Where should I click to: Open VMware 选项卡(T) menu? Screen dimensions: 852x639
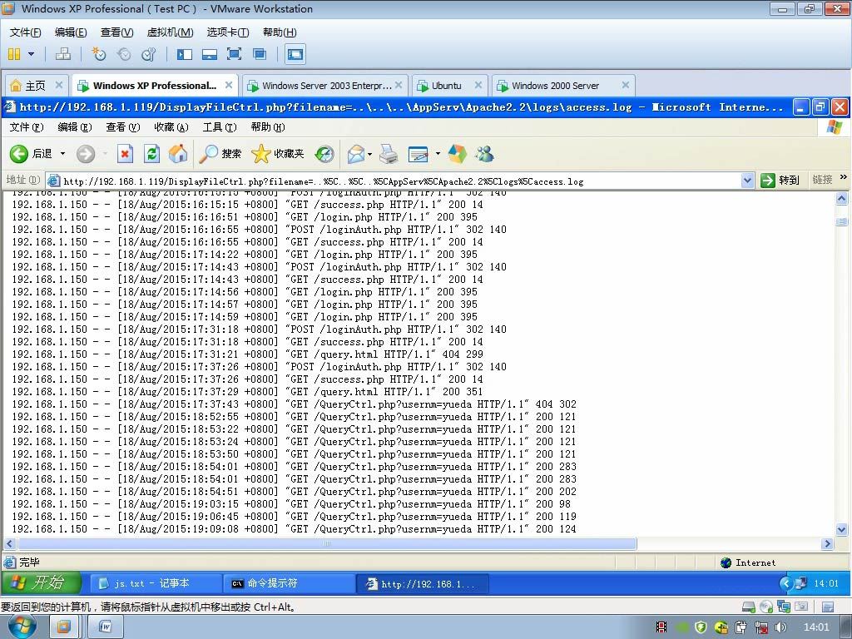tap(228, 32)
